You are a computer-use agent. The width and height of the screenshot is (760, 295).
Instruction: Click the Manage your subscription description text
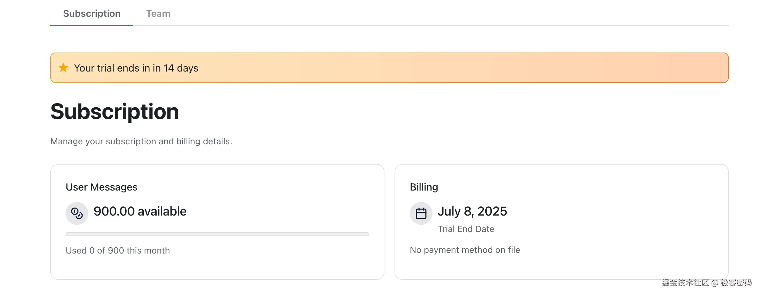[141, 141]
